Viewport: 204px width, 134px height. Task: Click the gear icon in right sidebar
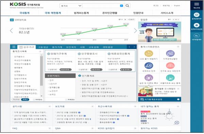click(197, 25)
